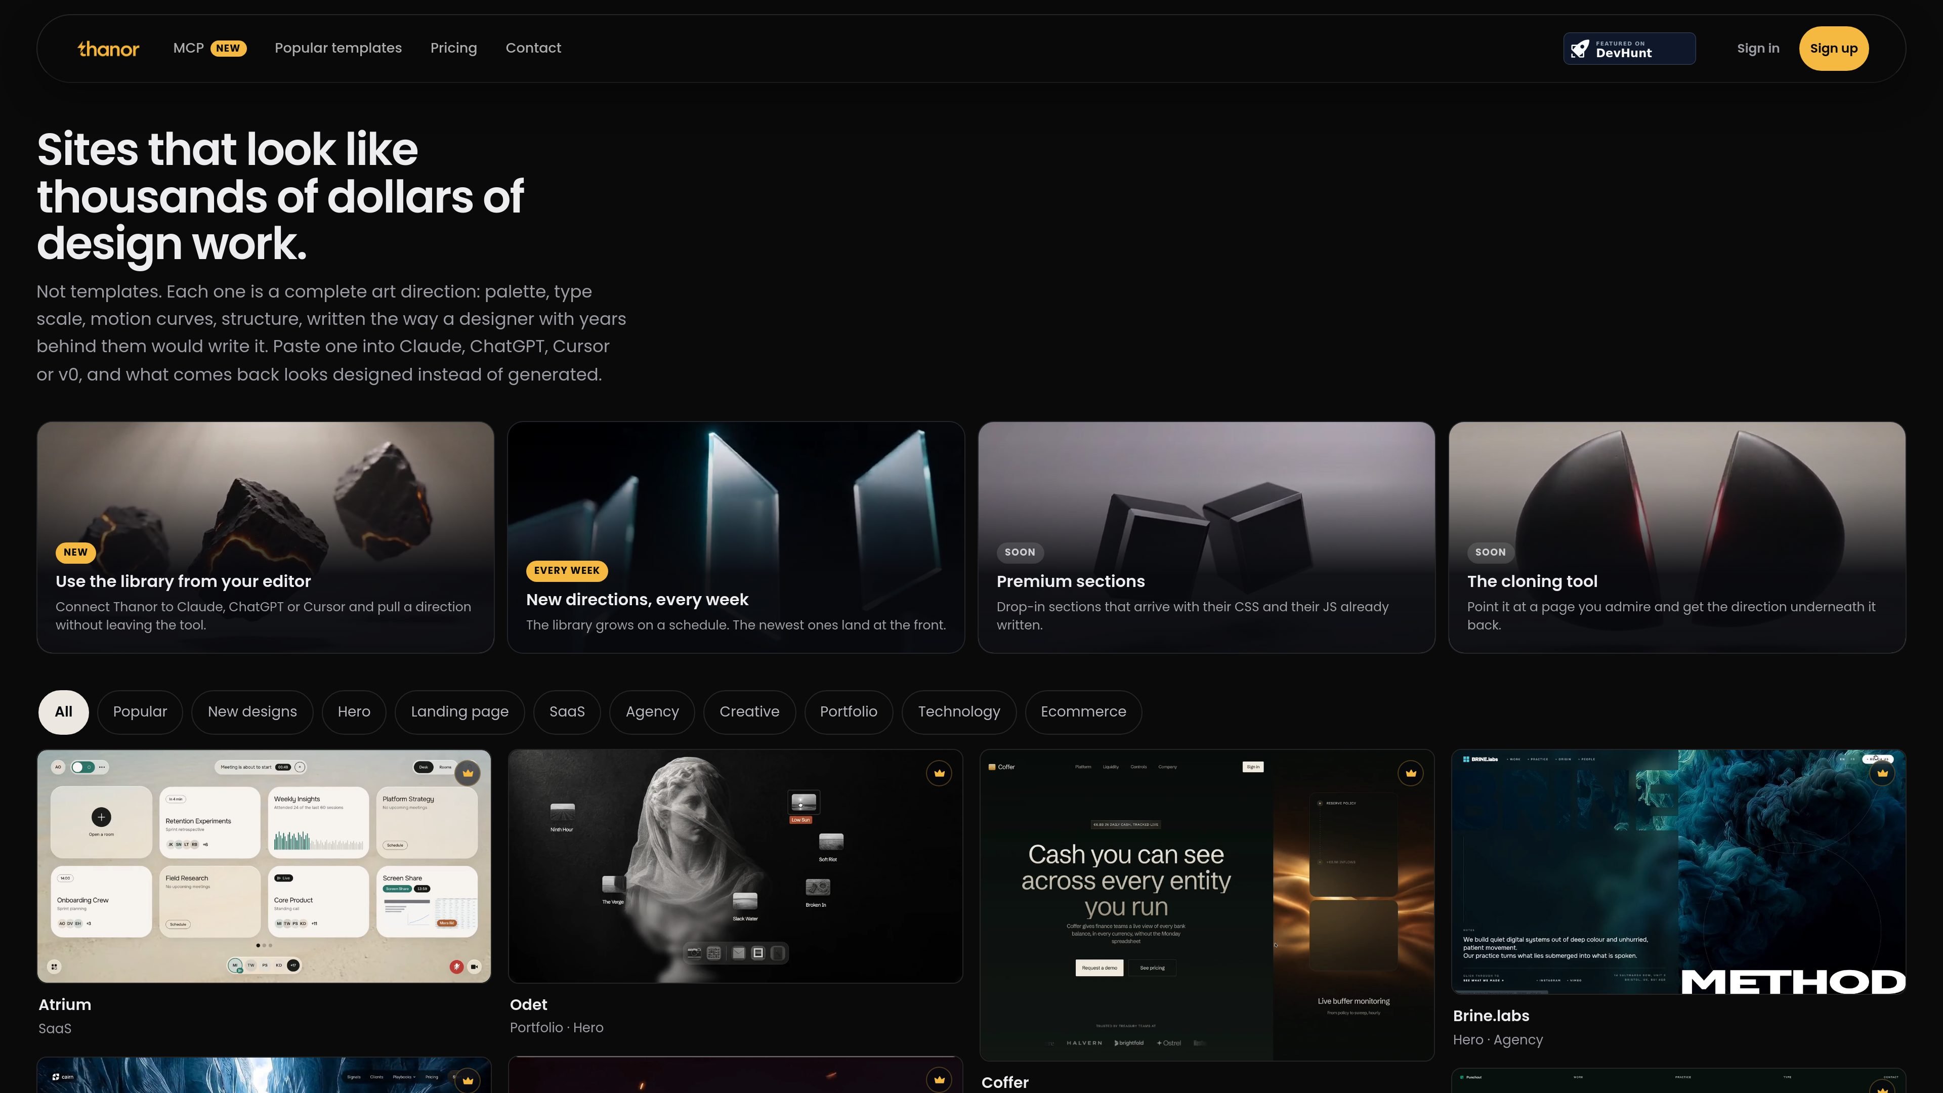Open Popular templates in navbar

pyautogui.click(x=338, y=48)
